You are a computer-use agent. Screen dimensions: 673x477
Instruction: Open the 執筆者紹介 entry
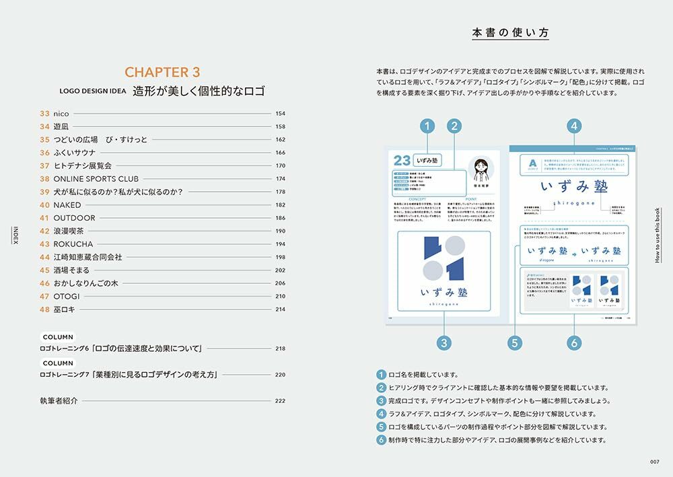162,401
